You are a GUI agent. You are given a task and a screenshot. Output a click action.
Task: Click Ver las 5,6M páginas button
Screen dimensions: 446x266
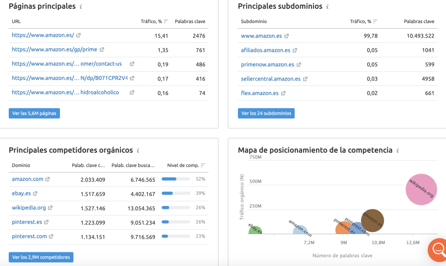point(34,113)
